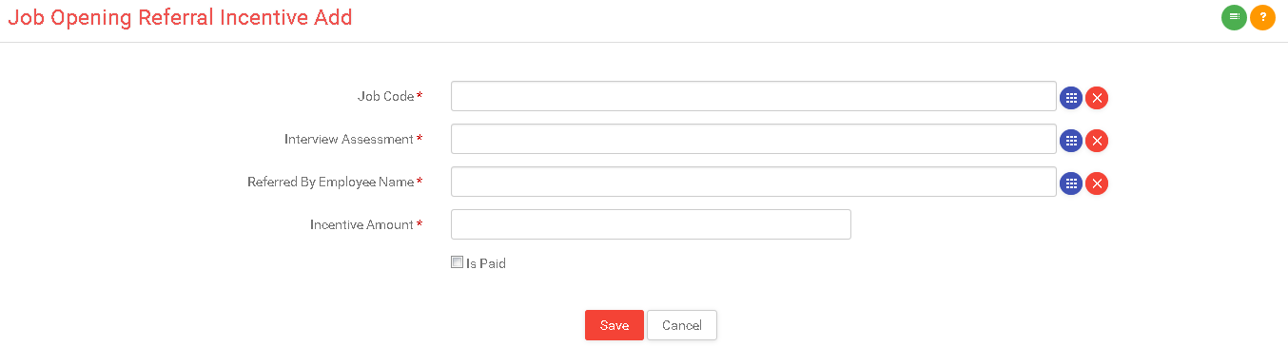
Task: Save the referral incentive record
Action: [x=615, y=325]
